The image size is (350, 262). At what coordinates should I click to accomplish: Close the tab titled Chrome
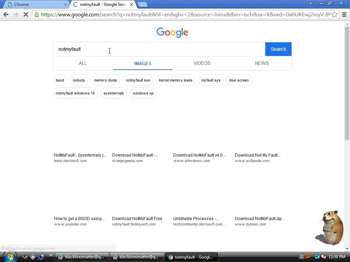click(x=65, y=4)
